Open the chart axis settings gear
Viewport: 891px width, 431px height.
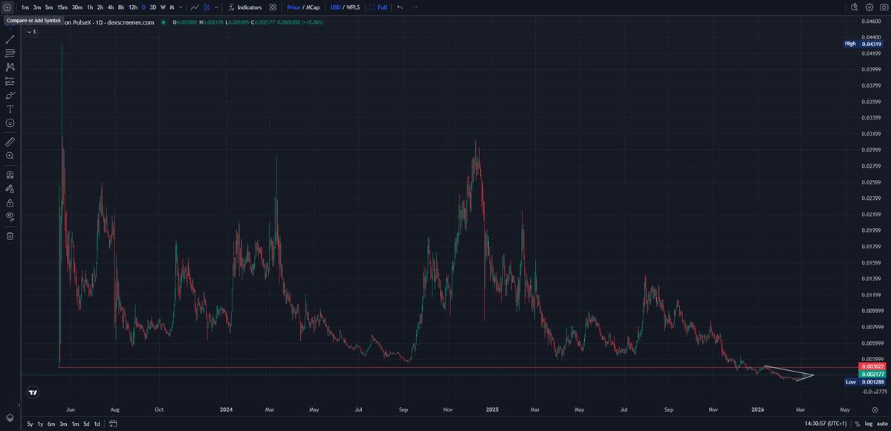coord(875,409)
